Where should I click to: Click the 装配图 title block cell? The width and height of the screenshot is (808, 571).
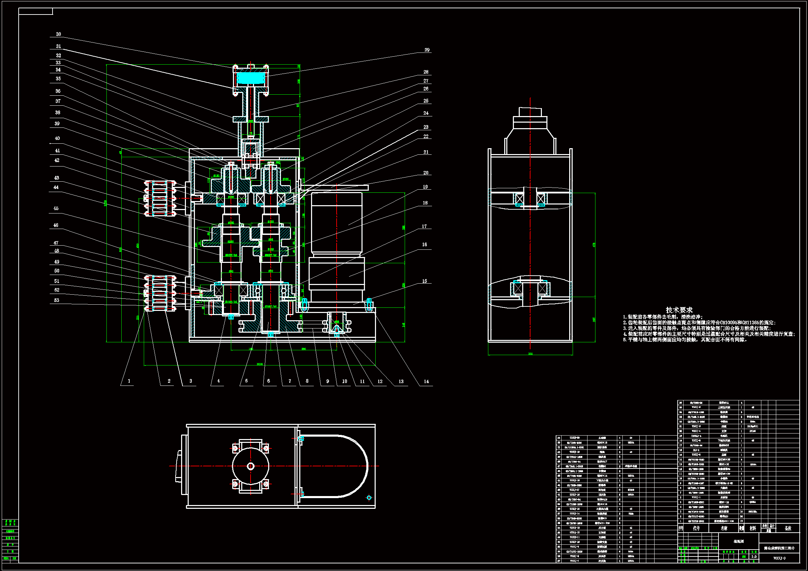[x=738, y=541]
